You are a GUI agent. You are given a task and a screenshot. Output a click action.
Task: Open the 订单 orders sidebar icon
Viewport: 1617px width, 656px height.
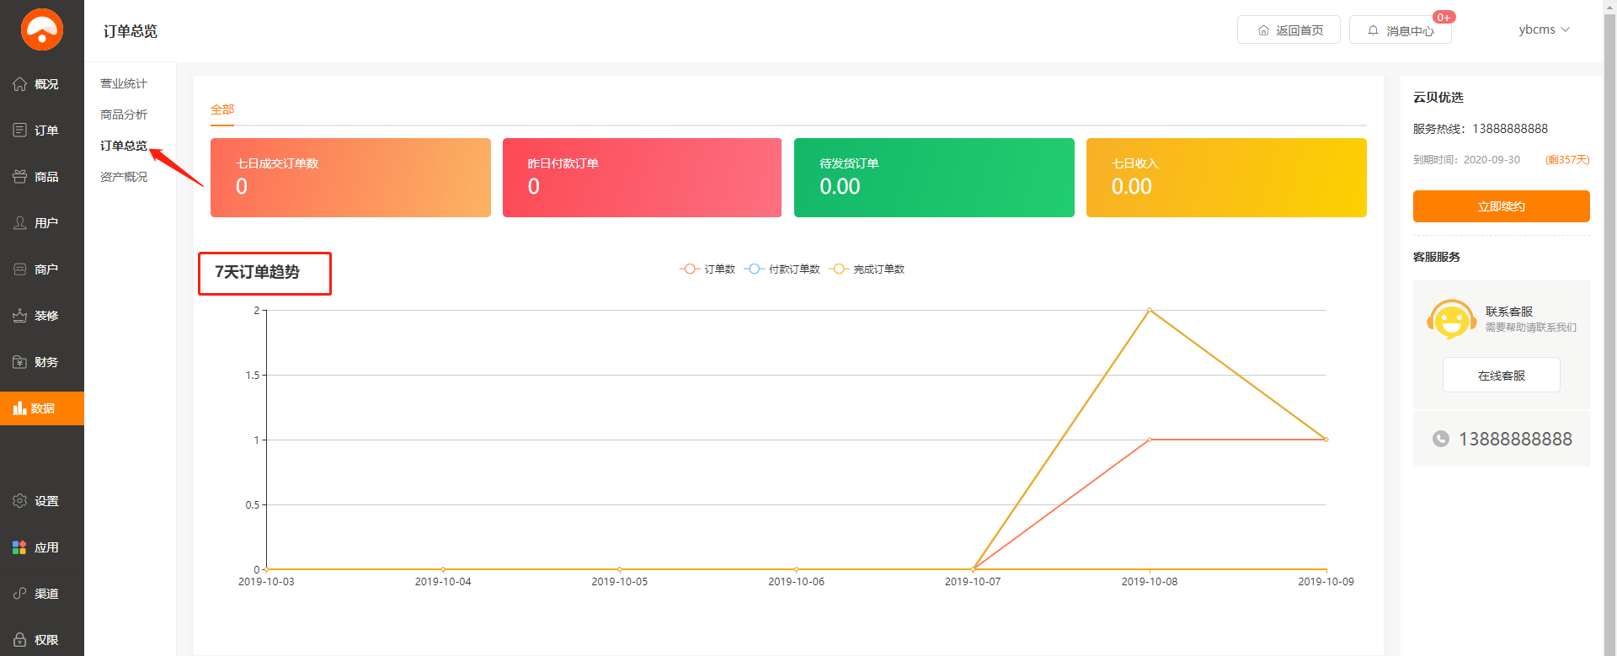tap(20, 131)
